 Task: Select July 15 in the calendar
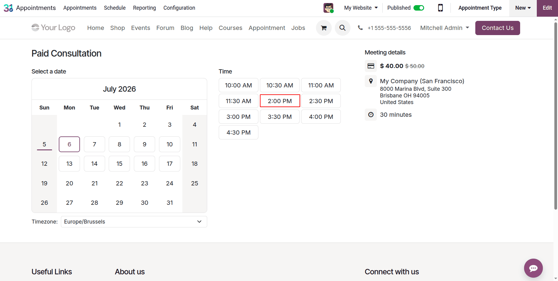pos(119,164)
